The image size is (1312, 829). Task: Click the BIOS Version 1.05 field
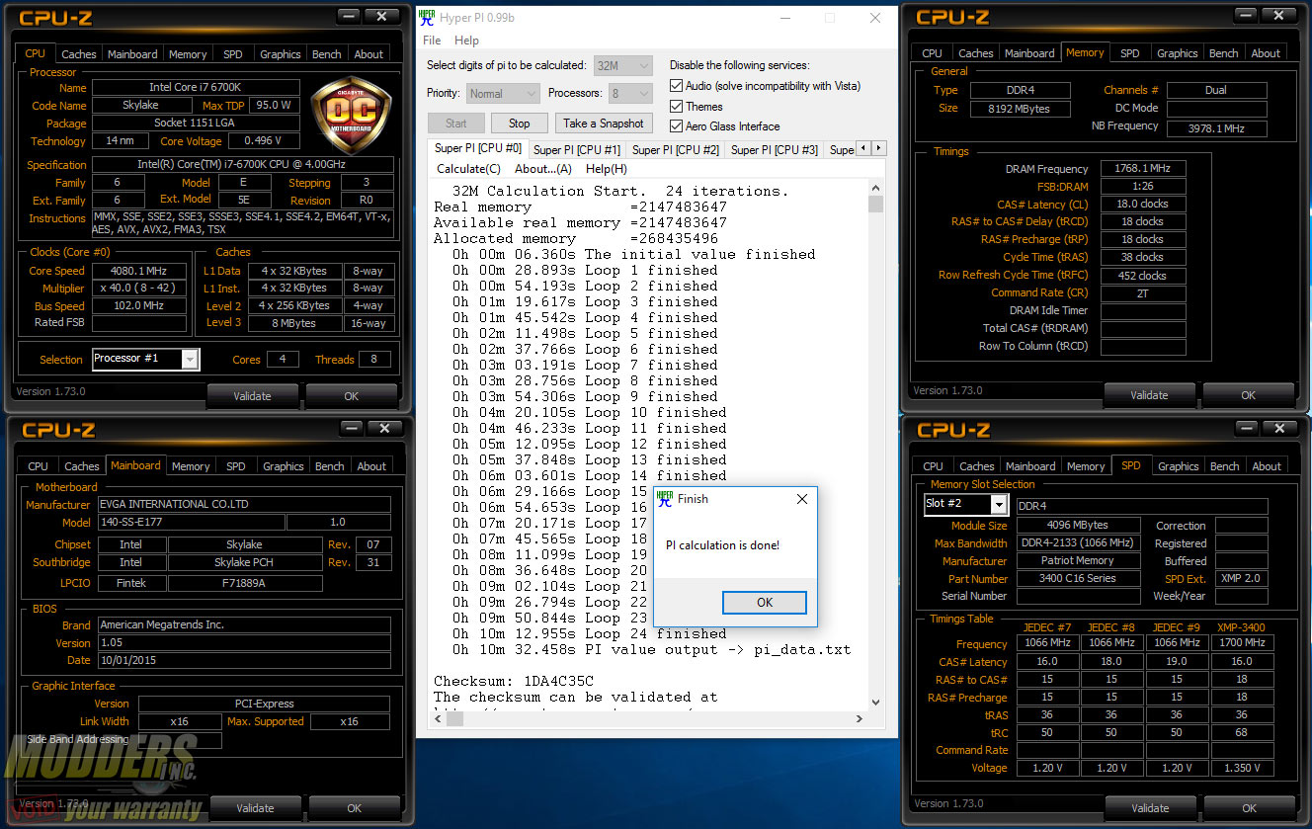click(243, 642)
